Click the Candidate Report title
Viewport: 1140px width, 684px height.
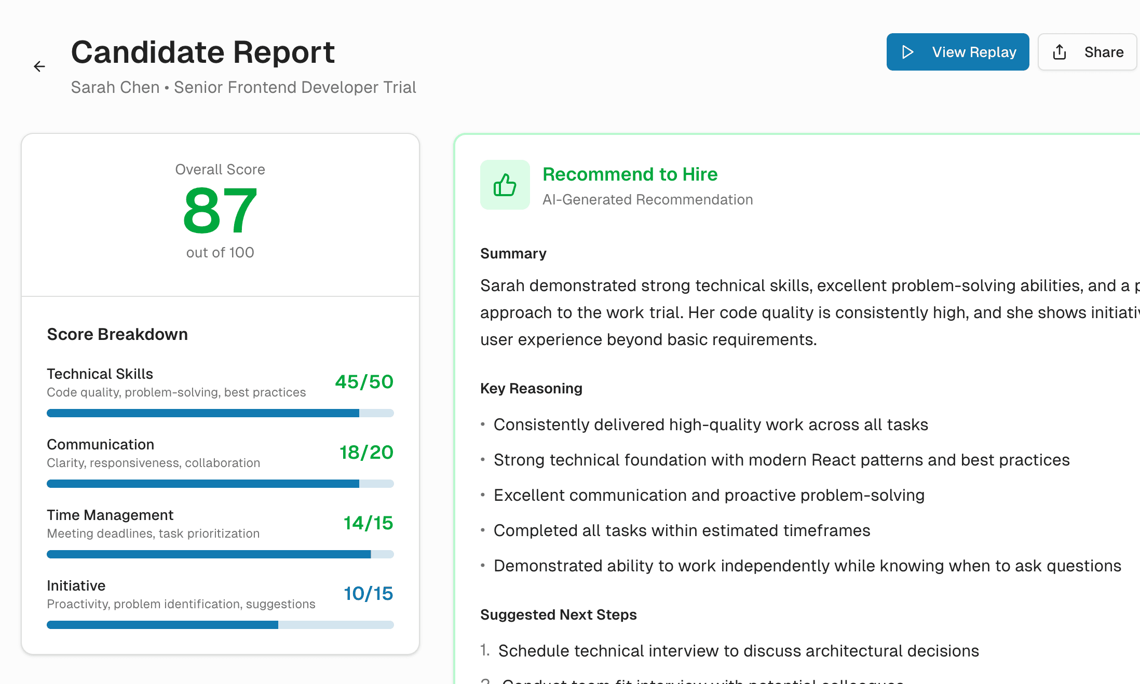click(202, 52)
